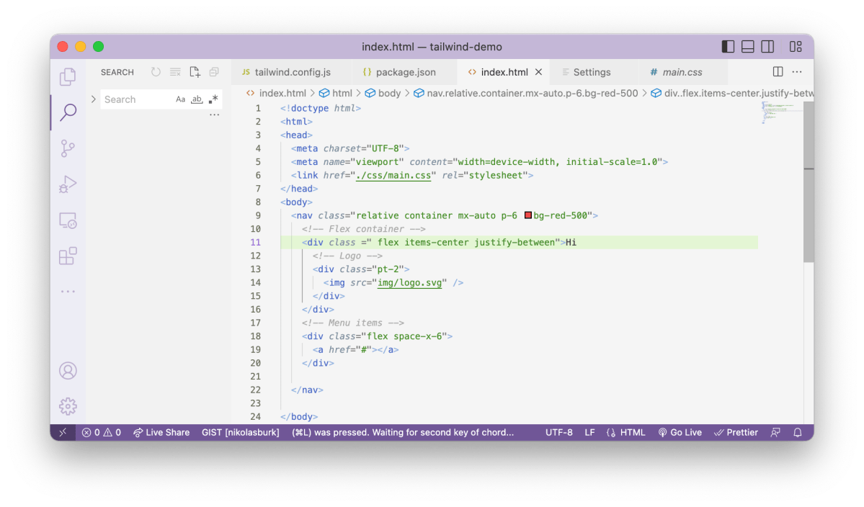864x507 pixels.
Task: Toggle search details ellipsis
Action: pyautogui.click(x=214, y=115)
